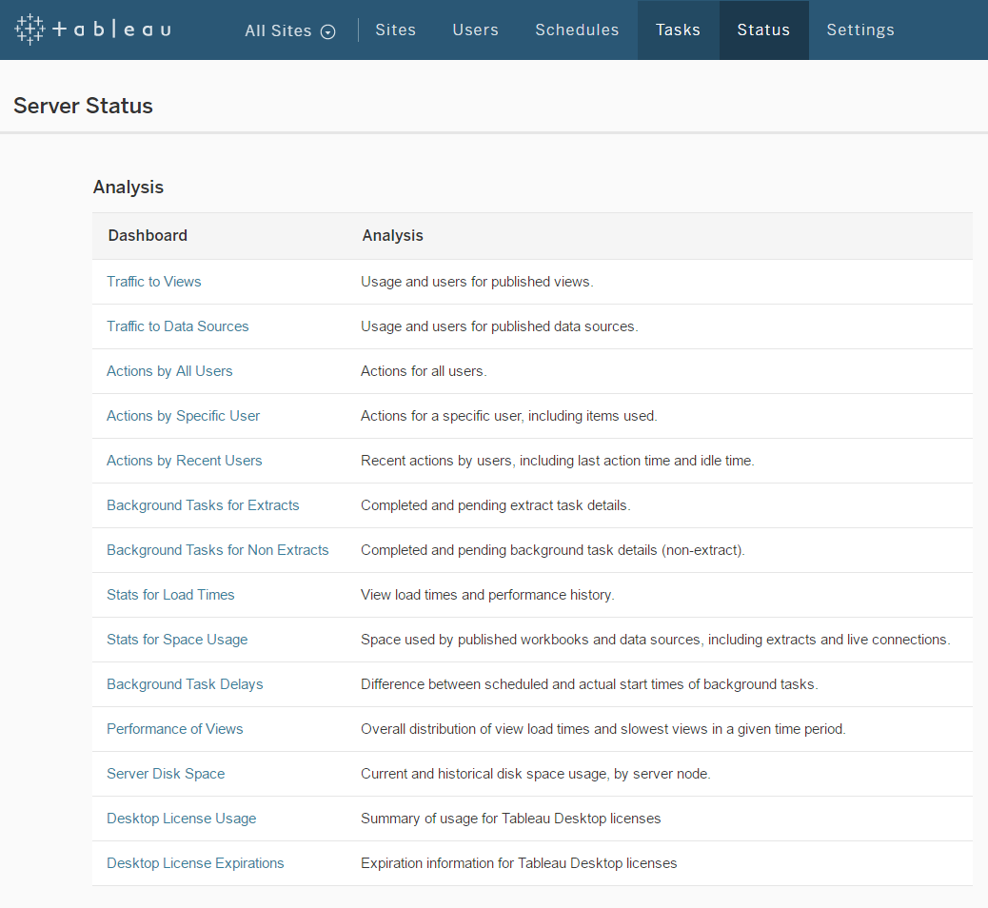The width and height of the screenshot is (988, 908).
Task: Open Stats for Load Times
Action: 170,594
